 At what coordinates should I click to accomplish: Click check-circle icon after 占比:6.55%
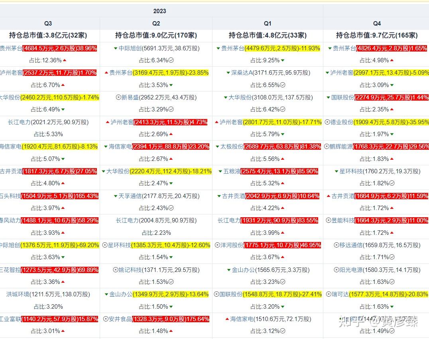pyautogui.click(x=283, y=85)
